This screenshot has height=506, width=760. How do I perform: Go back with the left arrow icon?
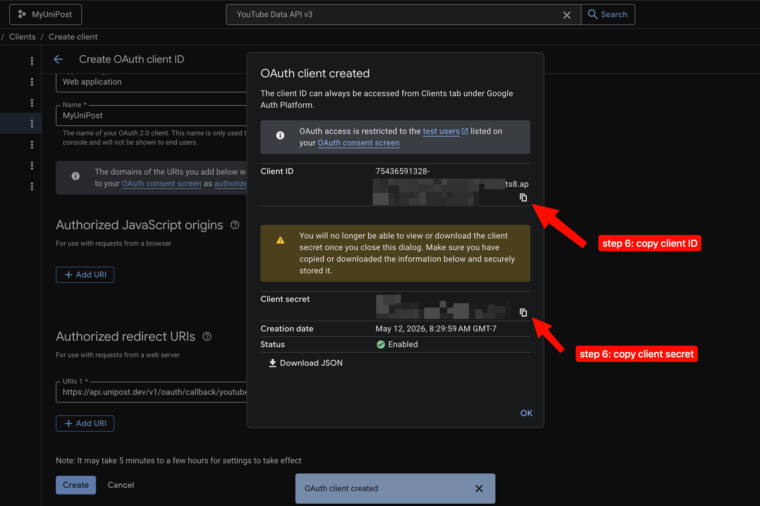click(58, 59)
